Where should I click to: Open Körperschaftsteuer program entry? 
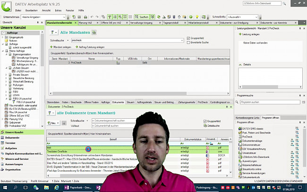tap(252, 165)
